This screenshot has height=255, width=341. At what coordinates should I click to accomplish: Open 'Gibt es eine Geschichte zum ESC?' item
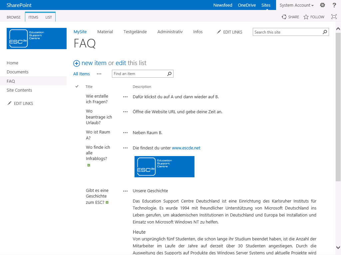tap(97, 196)
